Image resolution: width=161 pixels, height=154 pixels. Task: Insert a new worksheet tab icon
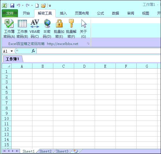pos(76,151)
